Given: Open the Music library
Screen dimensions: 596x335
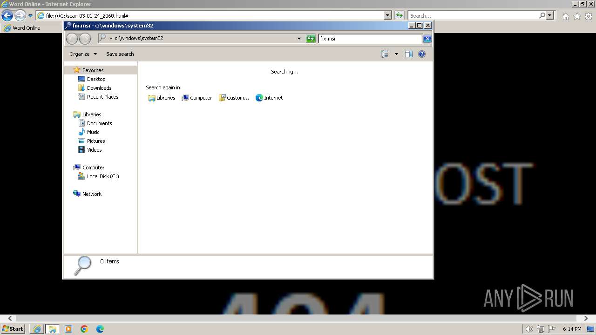Looking at the screenshot, I should [93, 132].
